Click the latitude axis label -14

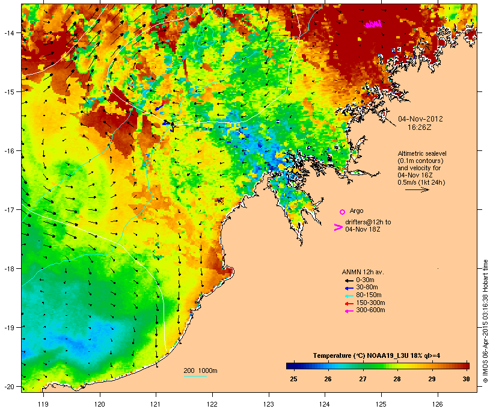(x=9, y=32)
